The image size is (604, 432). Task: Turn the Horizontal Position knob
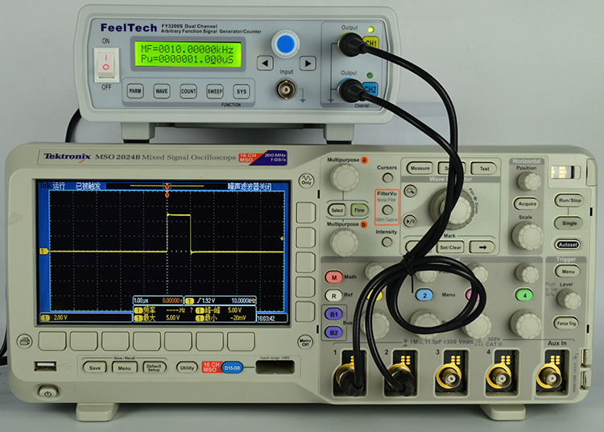pyautogui.click(x=529, y=181)
